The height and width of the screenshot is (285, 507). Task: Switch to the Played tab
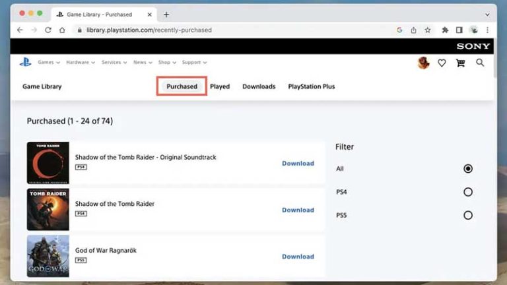pyautogui.click(x=220, y=86)
